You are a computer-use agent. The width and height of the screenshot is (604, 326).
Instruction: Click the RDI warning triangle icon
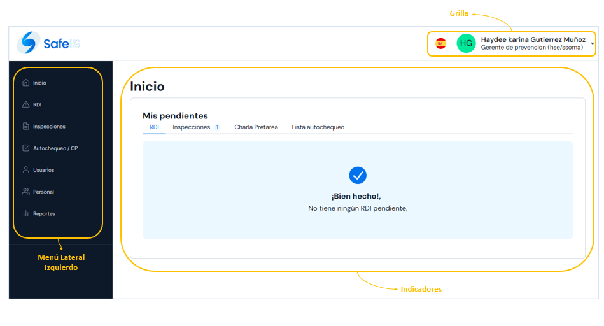[x=26, y=104]
